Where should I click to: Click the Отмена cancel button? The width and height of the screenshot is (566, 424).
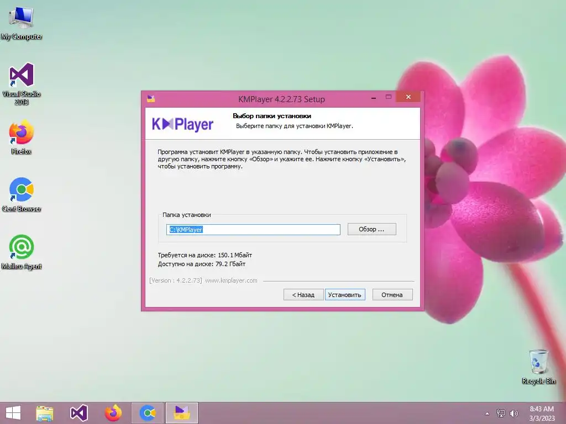392,295
